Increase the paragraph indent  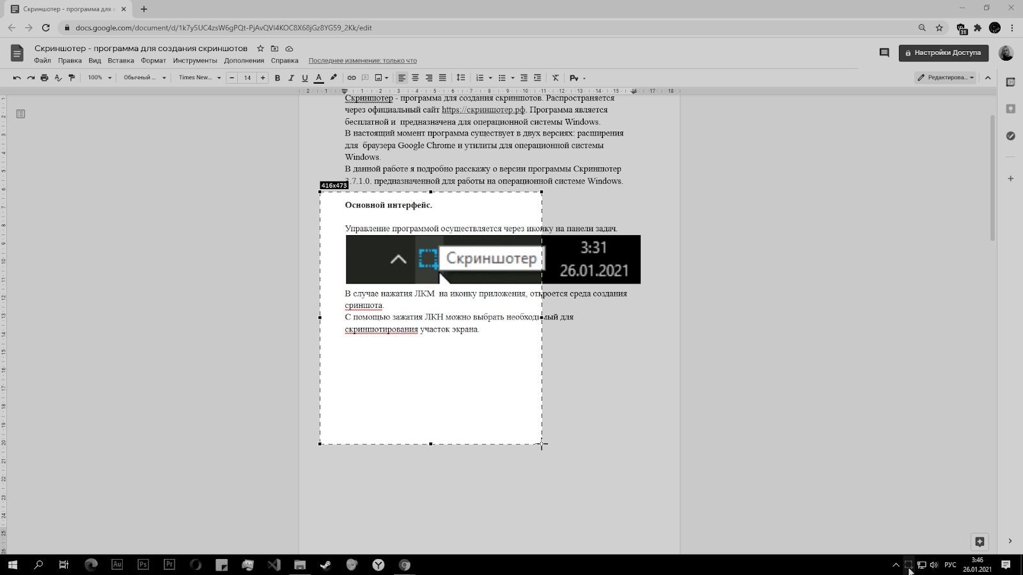537,78
